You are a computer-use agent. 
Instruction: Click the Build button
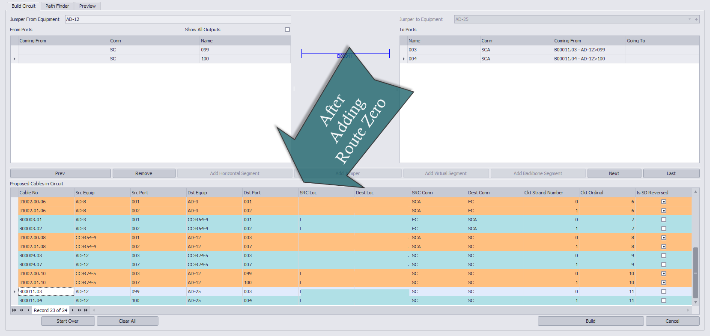tap(591, 321)
